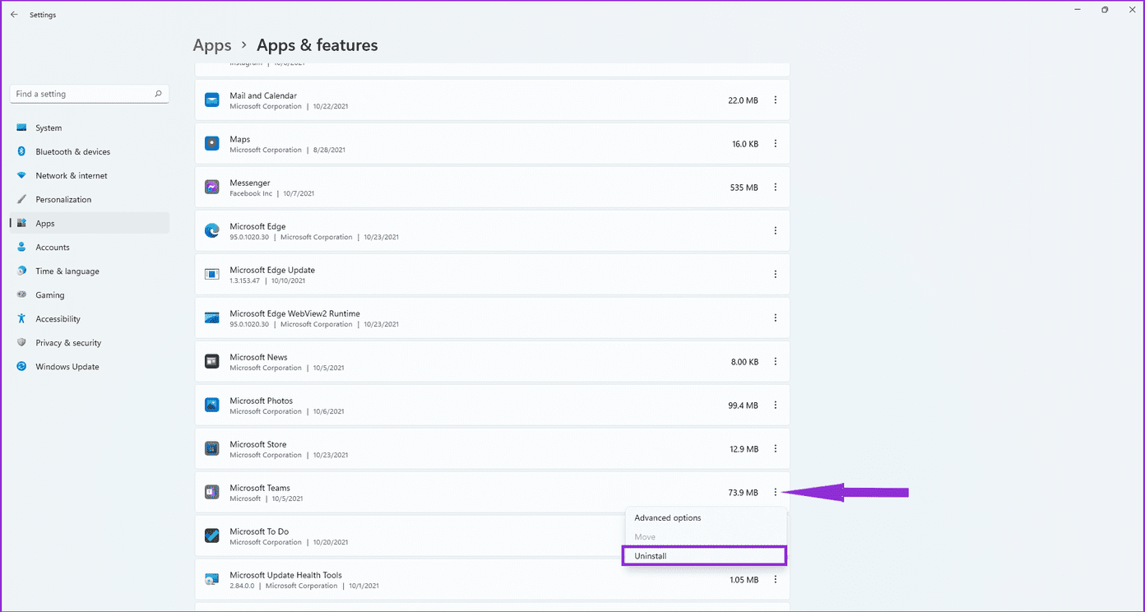1145x612 pixels.
Task: Switch to Personalization settings
Action: [x=90, y=200]
